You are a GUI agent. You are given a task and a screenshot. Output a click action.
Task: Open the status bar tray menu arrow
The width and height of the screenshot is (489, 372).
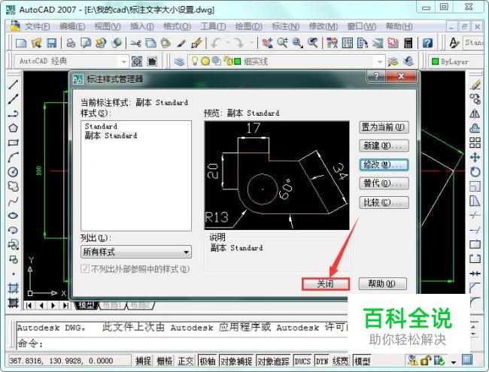(454, 361)
